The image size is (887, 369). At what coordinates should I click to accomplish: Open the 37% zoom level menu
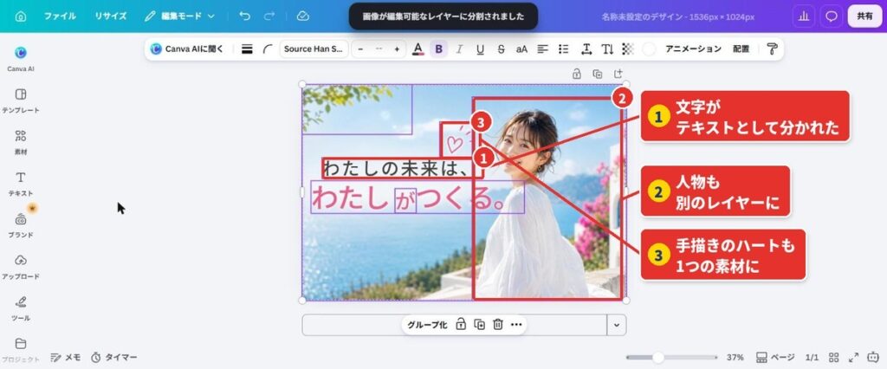(x=735, y=358)
